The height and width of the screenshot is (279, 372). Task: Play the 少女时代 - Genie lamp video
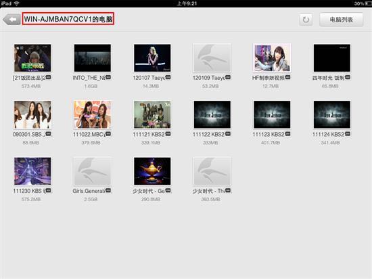[x=152, y=171]
